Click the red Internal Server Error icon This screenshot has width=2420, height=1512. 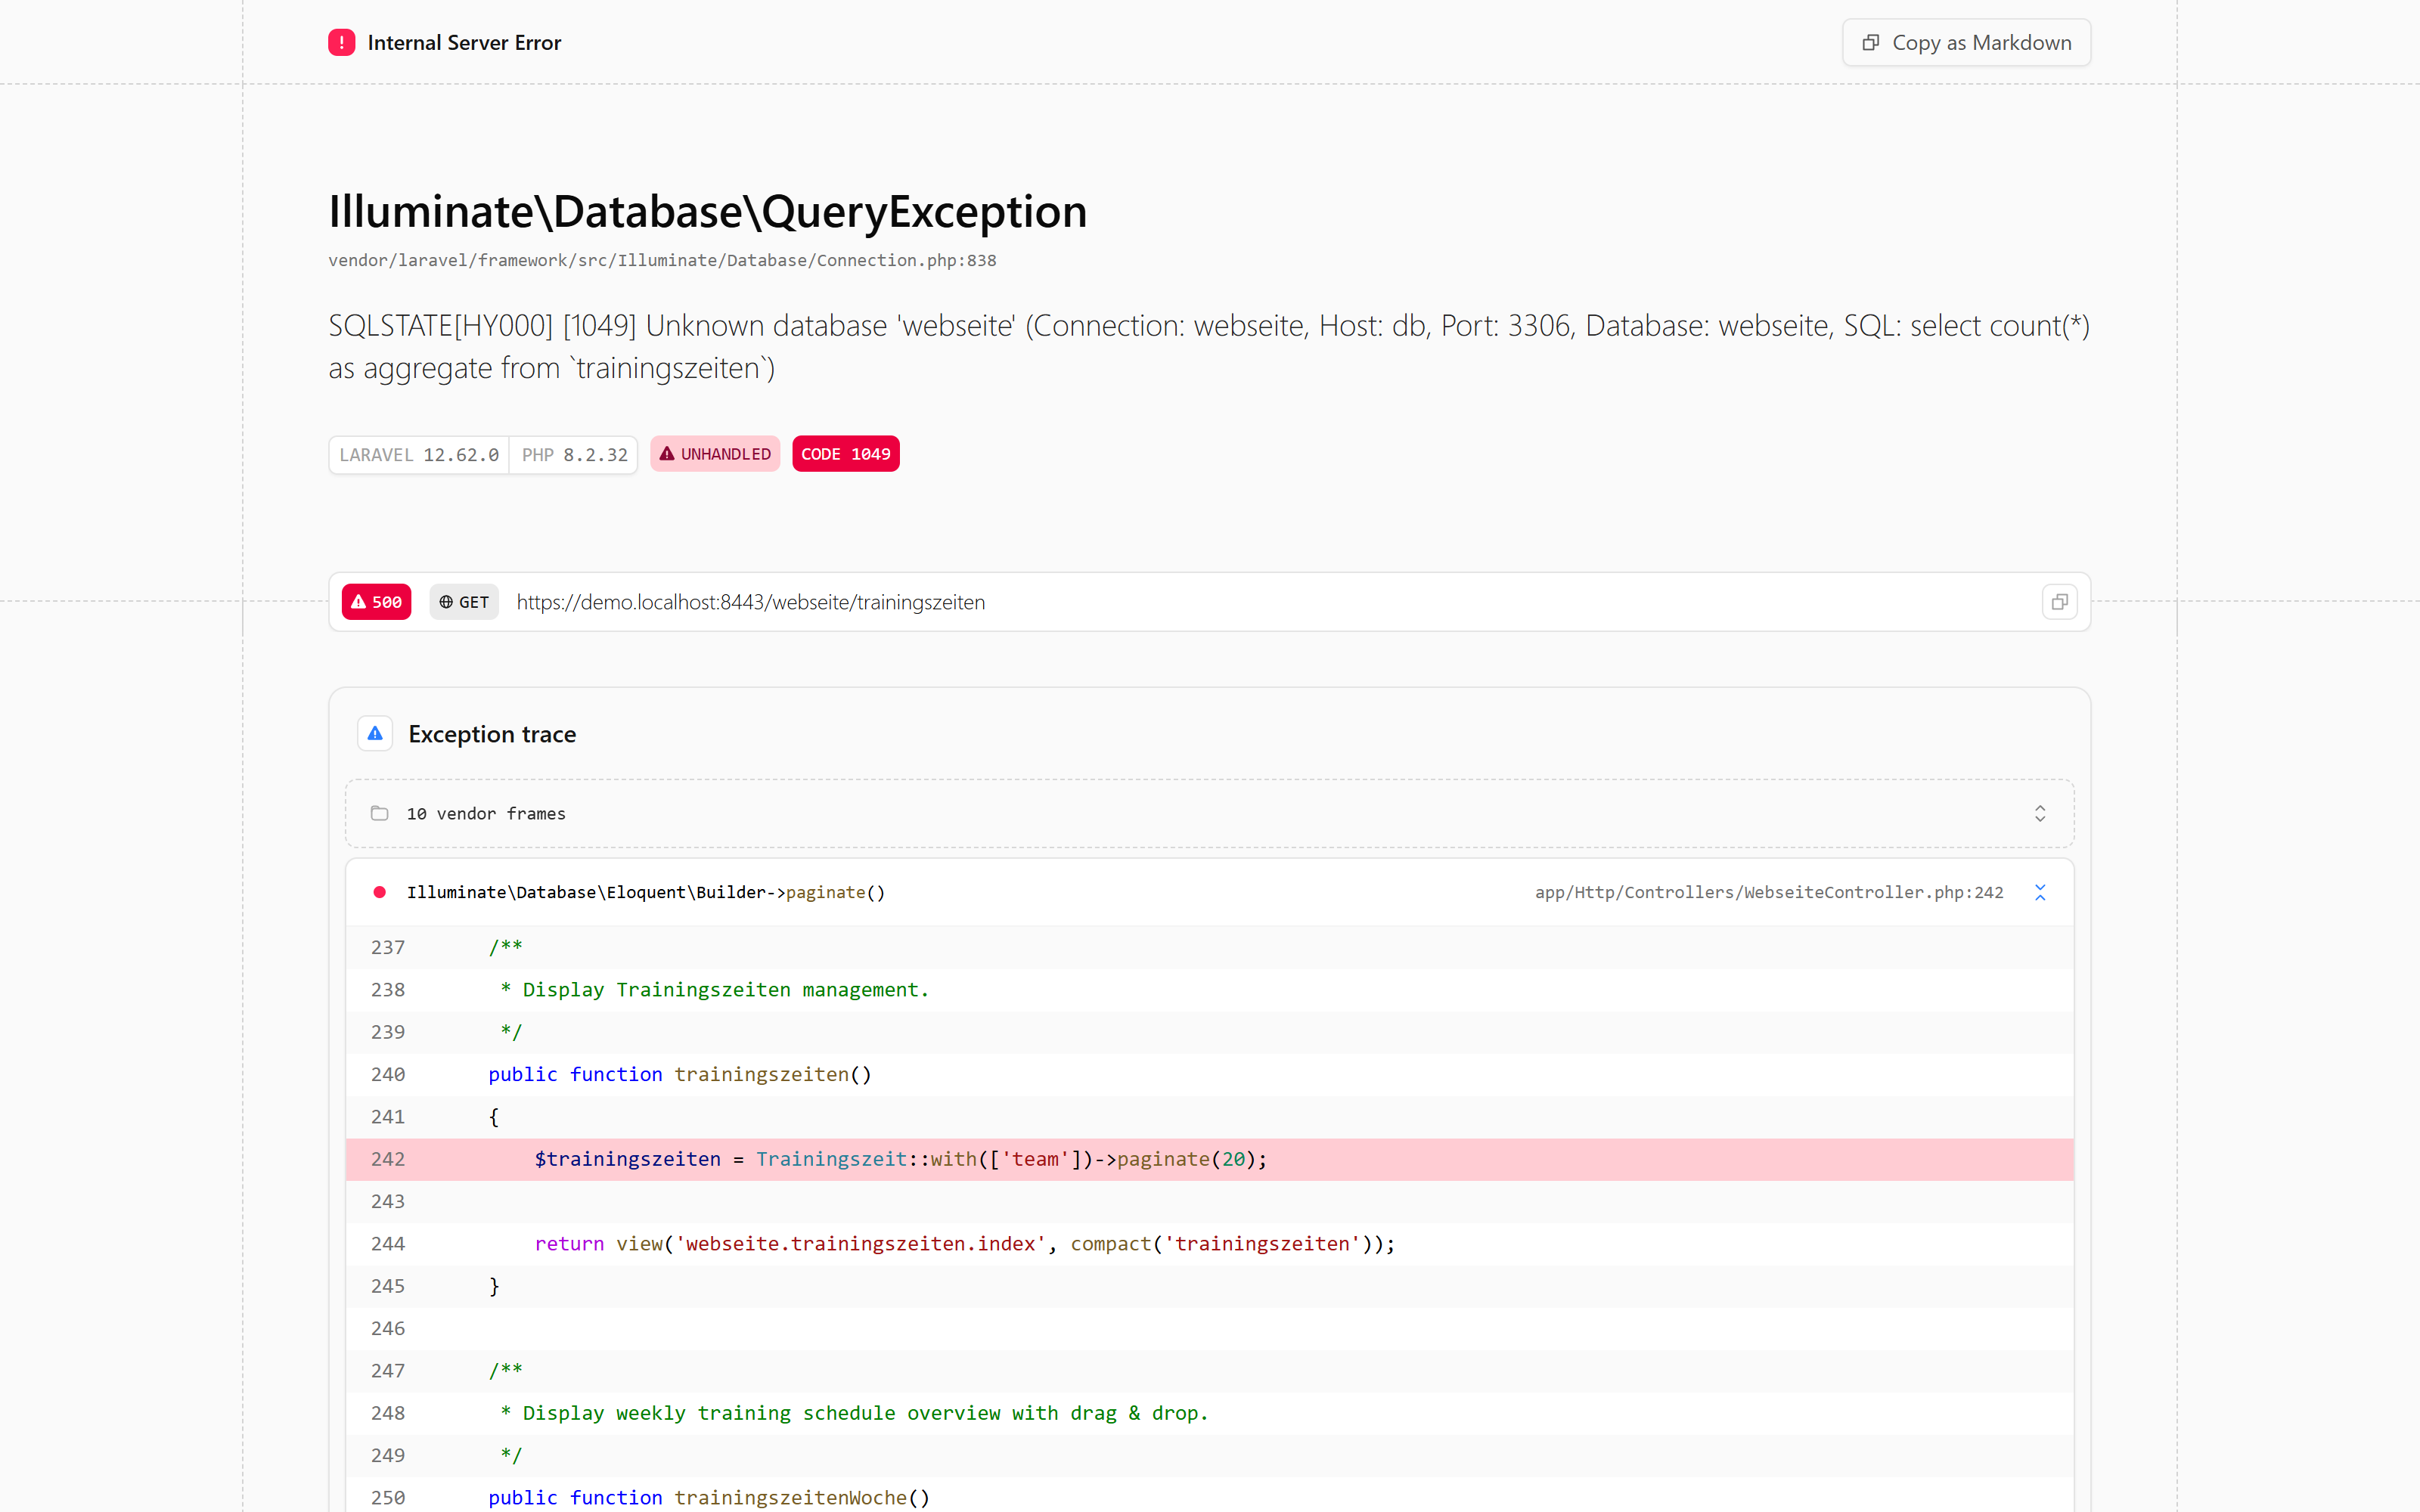(341, 42)
